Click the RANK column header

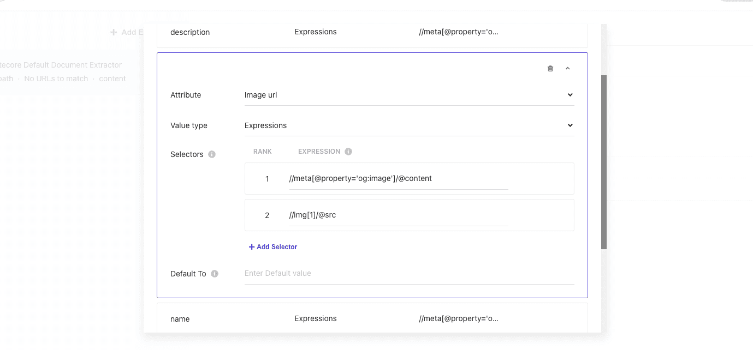[262, 152]
